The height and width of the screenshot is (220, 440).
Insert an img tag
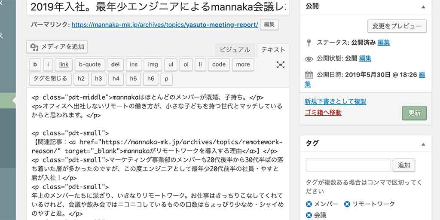tap(153, 64)
